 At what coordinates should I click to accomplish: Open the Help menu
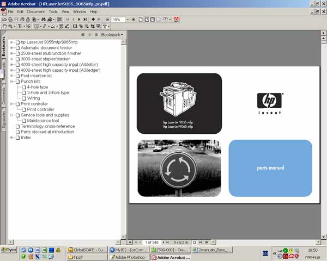coord(93,11)
